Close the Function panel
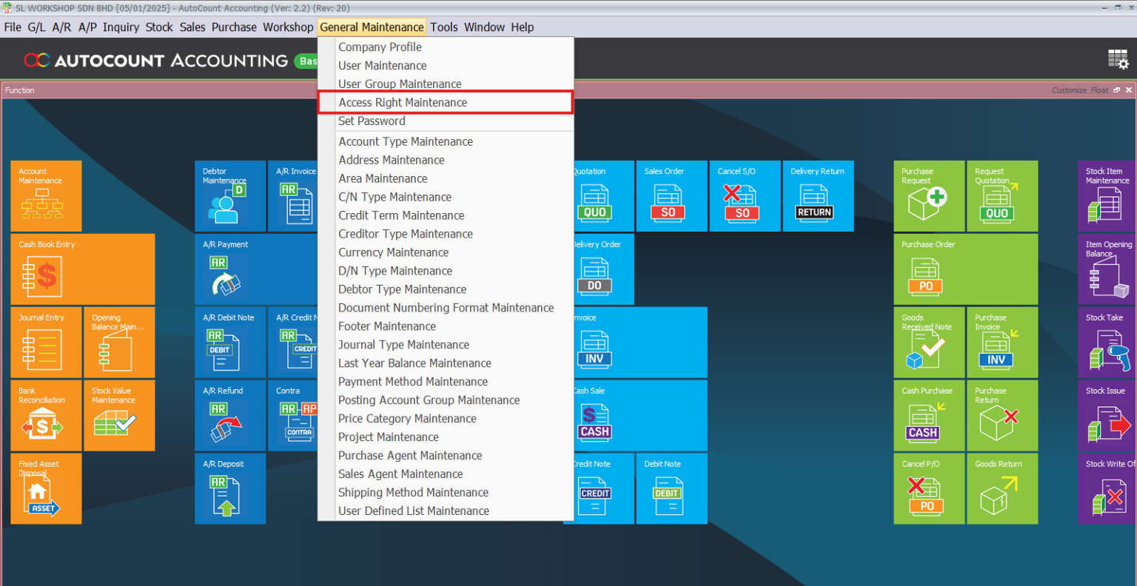 (1129, 90)
